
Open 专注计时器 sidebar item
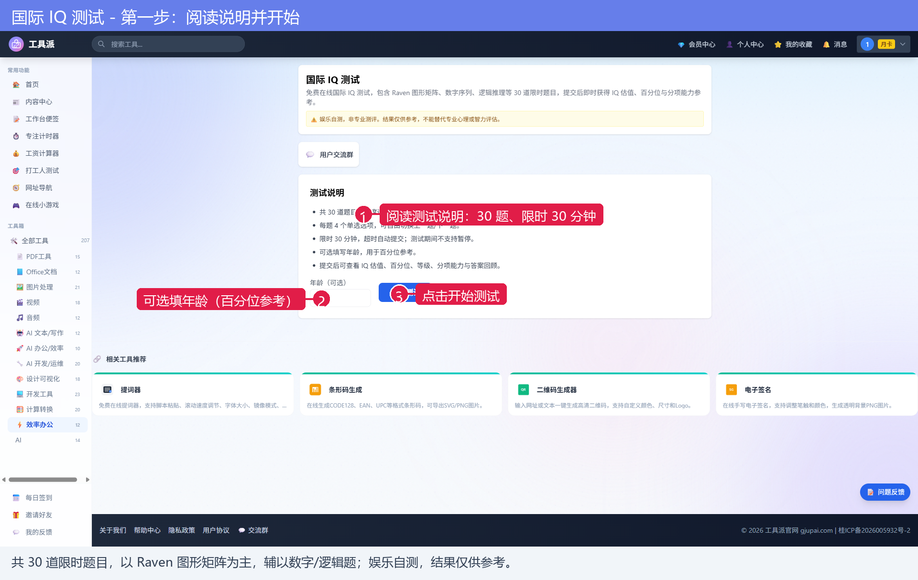46,136
